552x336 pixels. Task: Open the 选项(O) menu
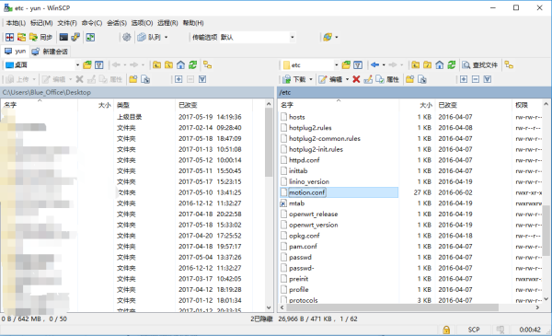pos(142,23)
